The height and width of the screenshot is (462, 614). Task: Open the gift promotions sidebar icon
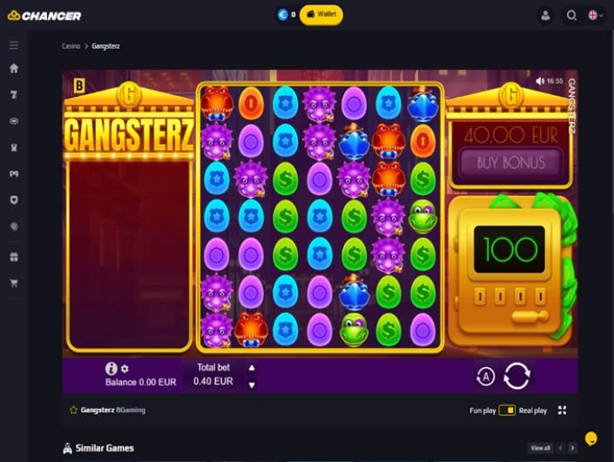[14, 257]
